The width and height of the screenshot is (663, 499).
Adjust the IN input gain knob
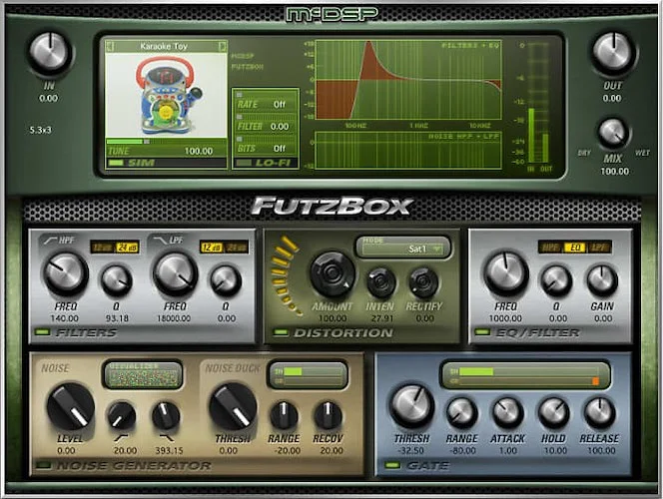click(50, 52)
